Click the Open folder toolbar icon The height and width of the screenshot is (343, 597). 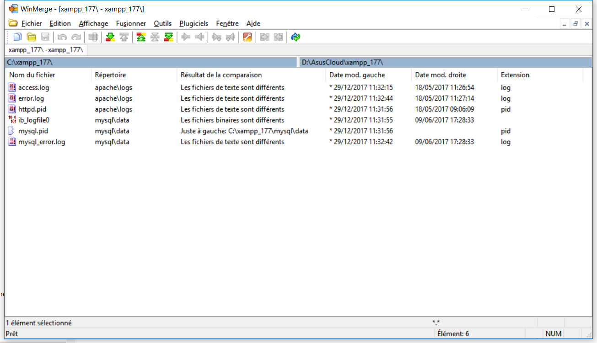32,37
